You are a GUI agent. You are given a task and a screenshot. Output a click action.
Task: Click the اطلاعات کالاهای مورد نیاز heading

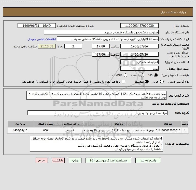pos(170,104)
